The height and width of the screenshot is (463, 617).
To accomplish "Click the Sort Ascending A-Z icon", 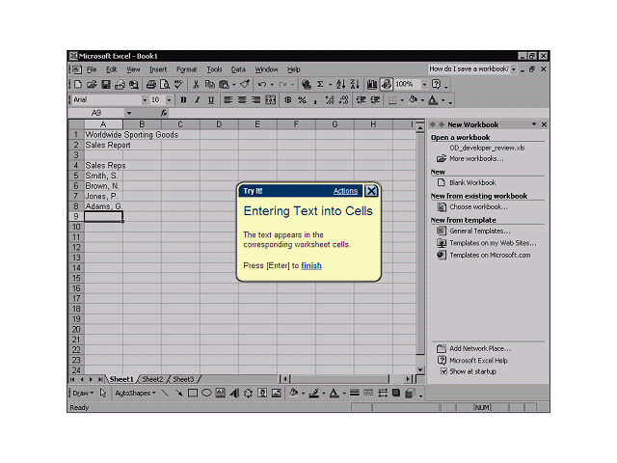I will click(x=340, y=84).
